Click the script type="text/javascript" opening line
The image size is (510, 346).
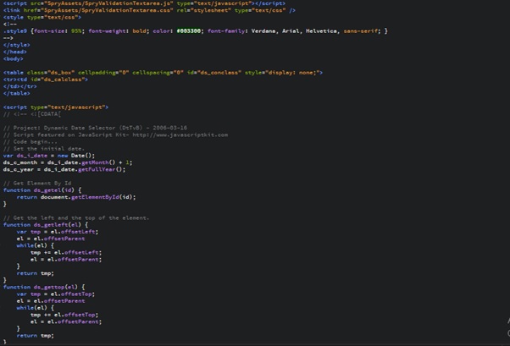[56, 107]
